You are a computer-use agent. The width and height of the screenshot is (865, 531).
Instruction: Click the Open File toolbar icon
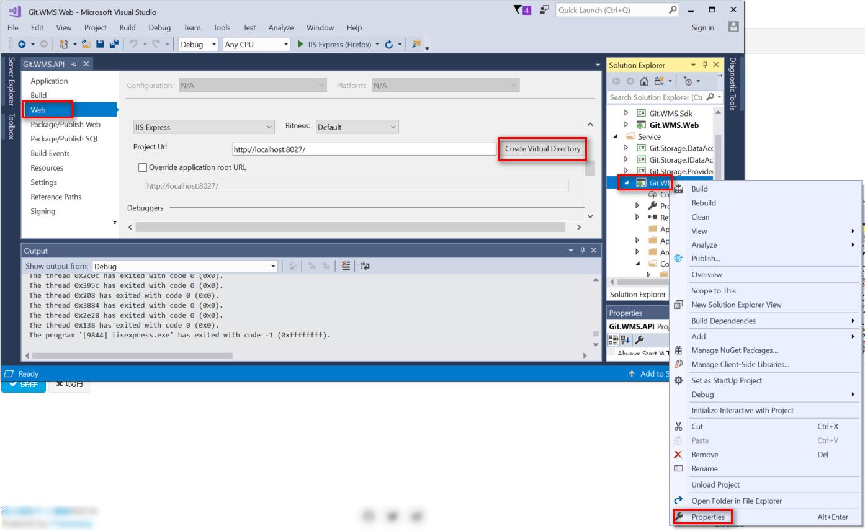coord(86,44)
